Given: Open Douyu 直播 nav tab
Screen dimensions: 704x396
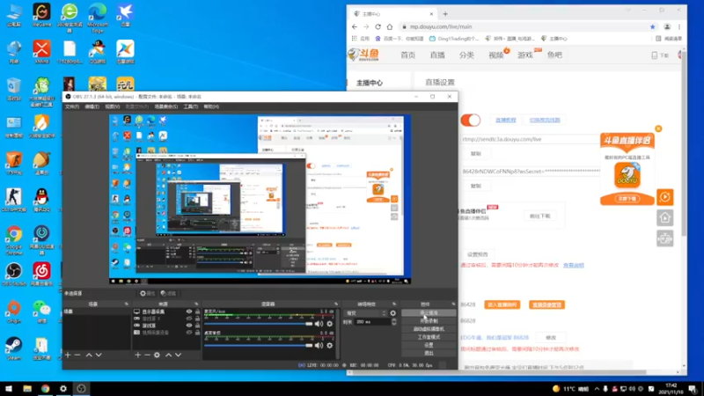Looking at the screenshot, I should 437,55.
